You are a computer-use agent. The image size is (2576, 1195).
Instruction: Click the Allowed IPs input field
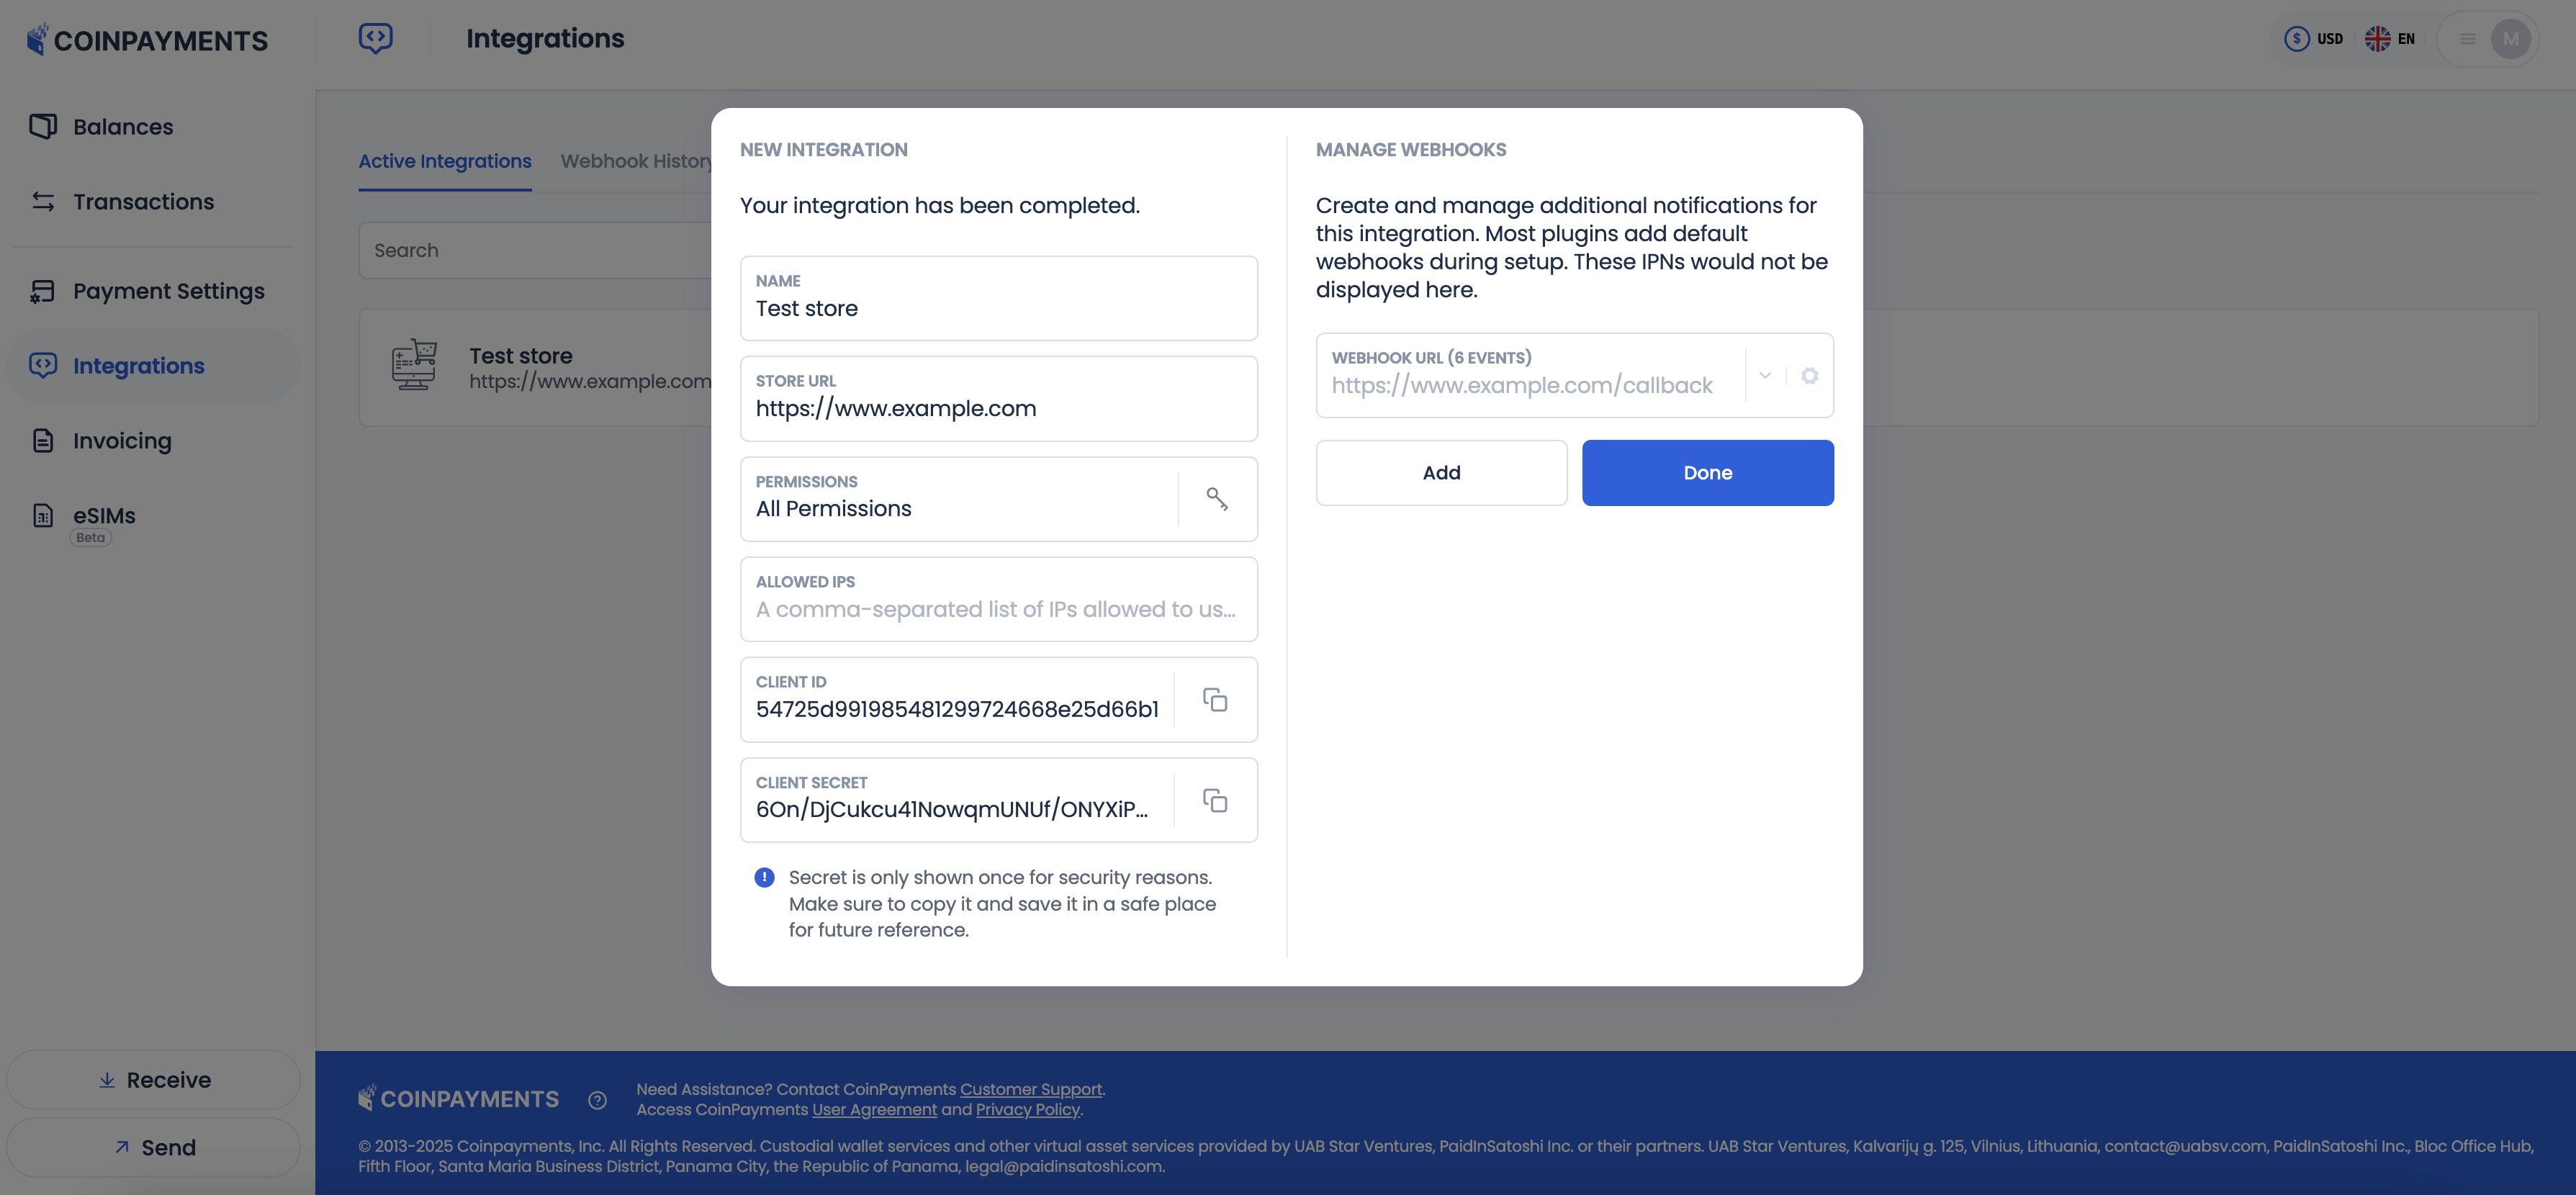997,609
